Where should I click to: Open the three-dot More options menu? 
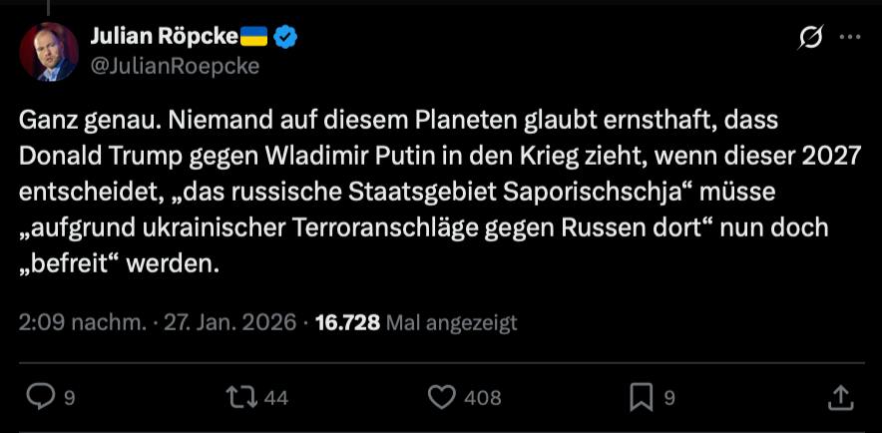(x=849, y=38)
